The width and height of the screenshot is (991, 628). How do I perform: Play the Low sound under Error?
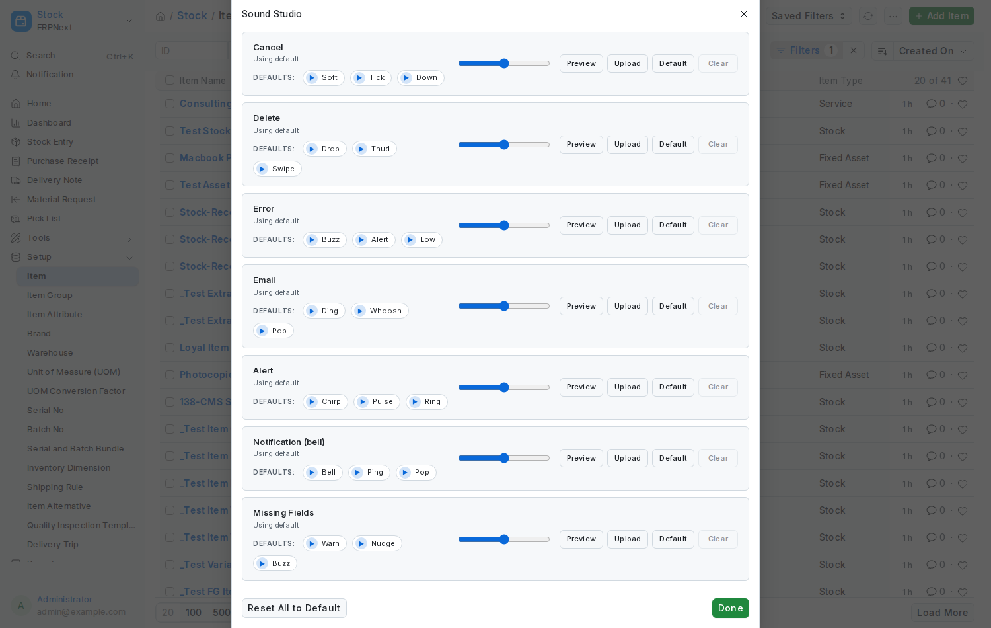(422, 240)
